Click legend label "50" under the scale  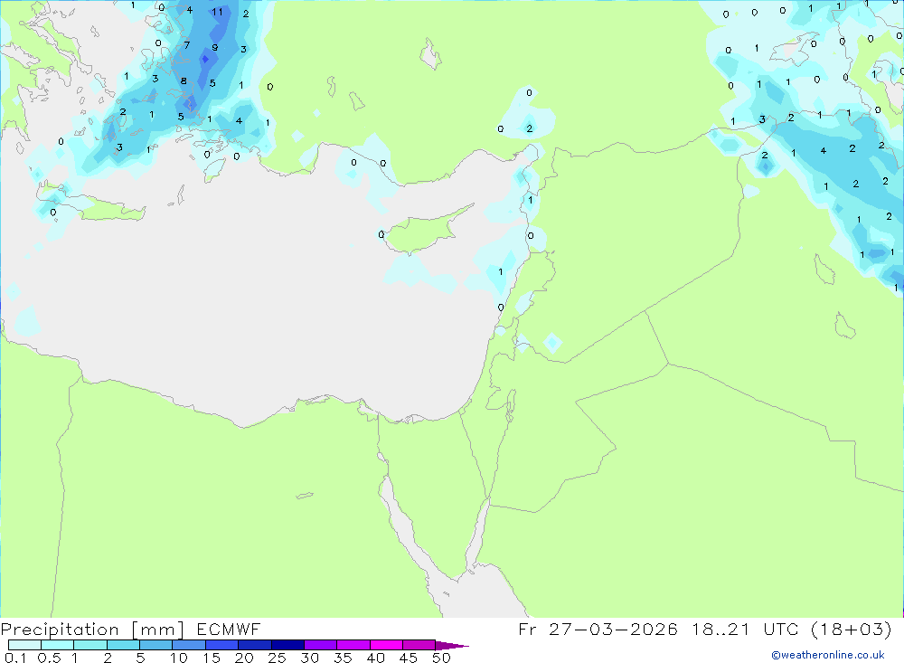441,658
